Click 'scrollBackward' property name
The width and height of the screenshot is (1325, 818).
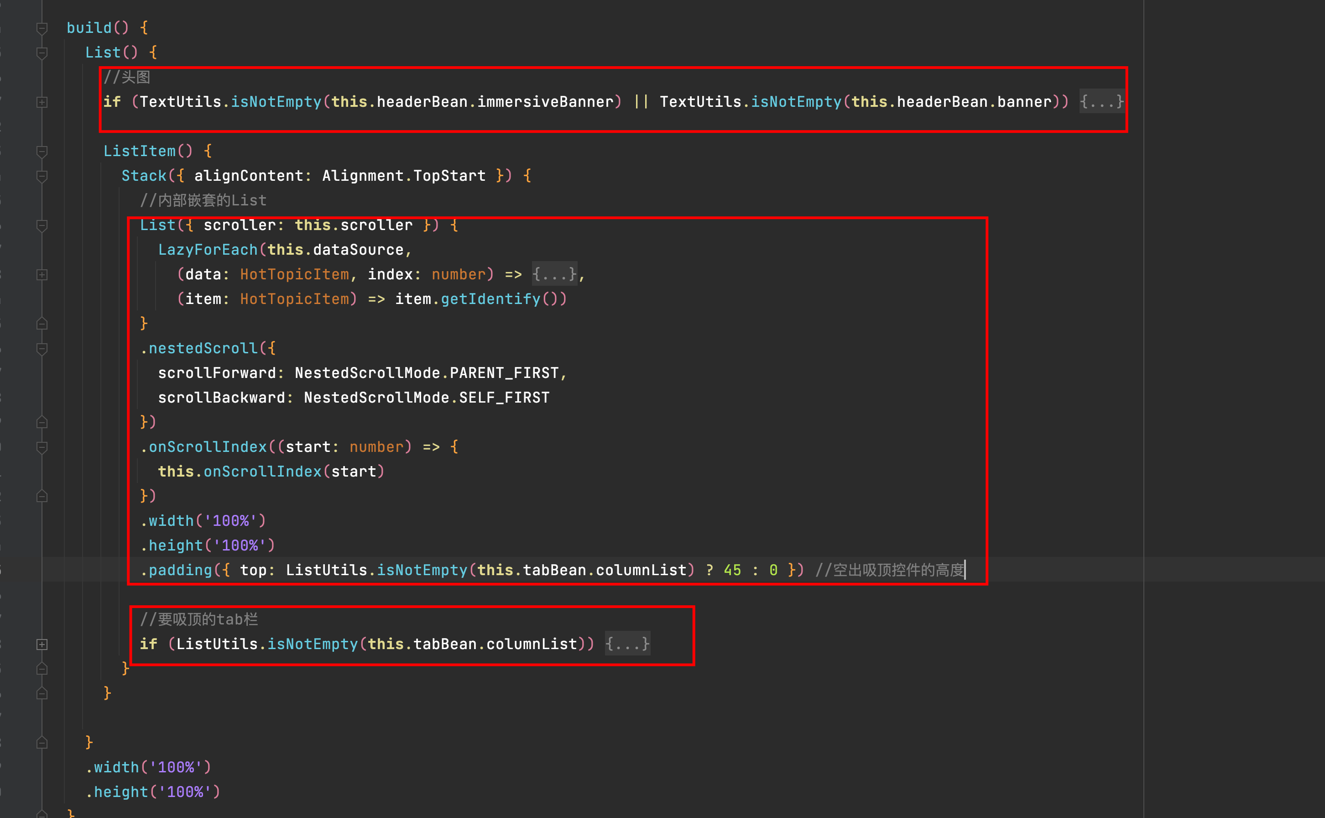tap(222, 398)
